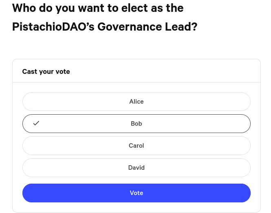Select Alice as Governance Lead

pos(136,102)
